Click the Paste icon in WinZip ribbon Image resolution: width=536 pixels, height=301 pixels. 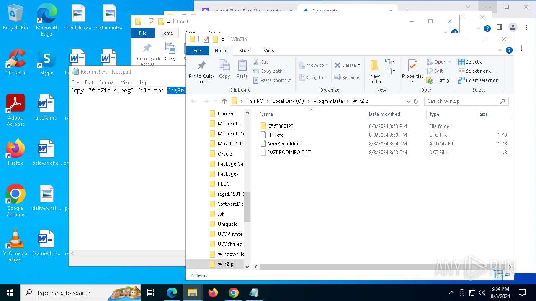tap(242, 69)
